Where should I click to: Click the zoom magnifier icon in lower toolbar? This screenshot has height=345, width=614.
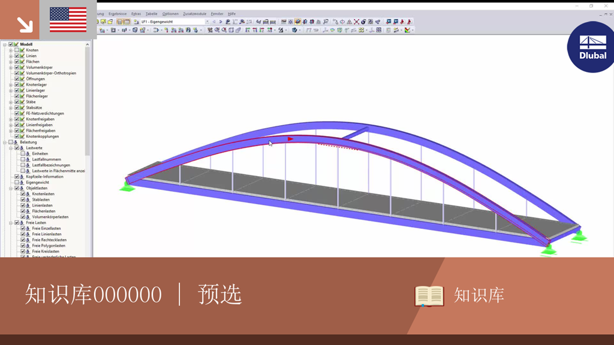point(217,30)
